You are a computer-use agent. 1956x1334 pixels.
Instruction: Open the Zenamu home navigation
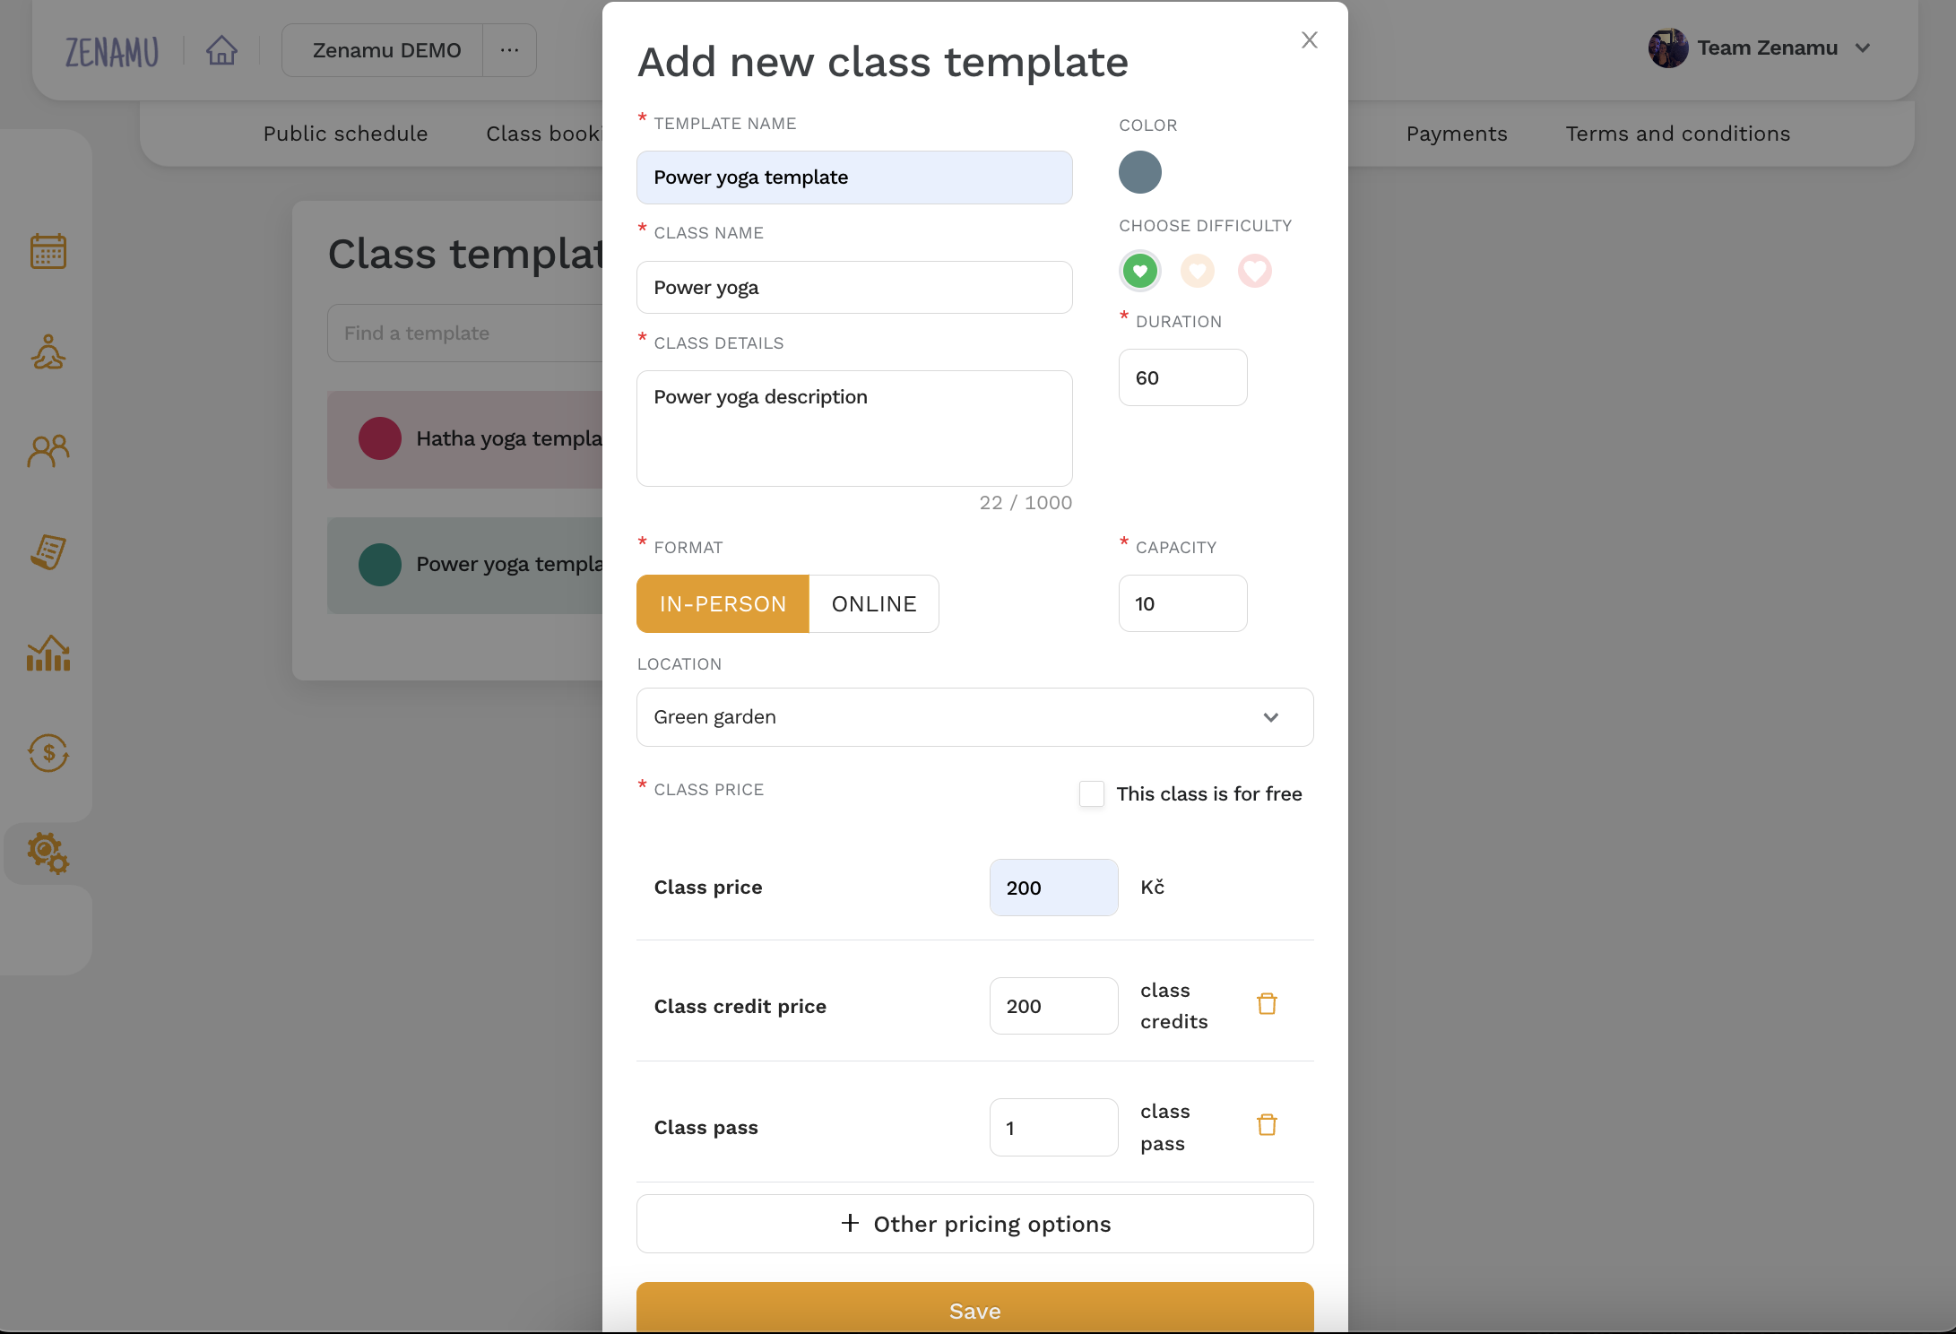point(221,48)
